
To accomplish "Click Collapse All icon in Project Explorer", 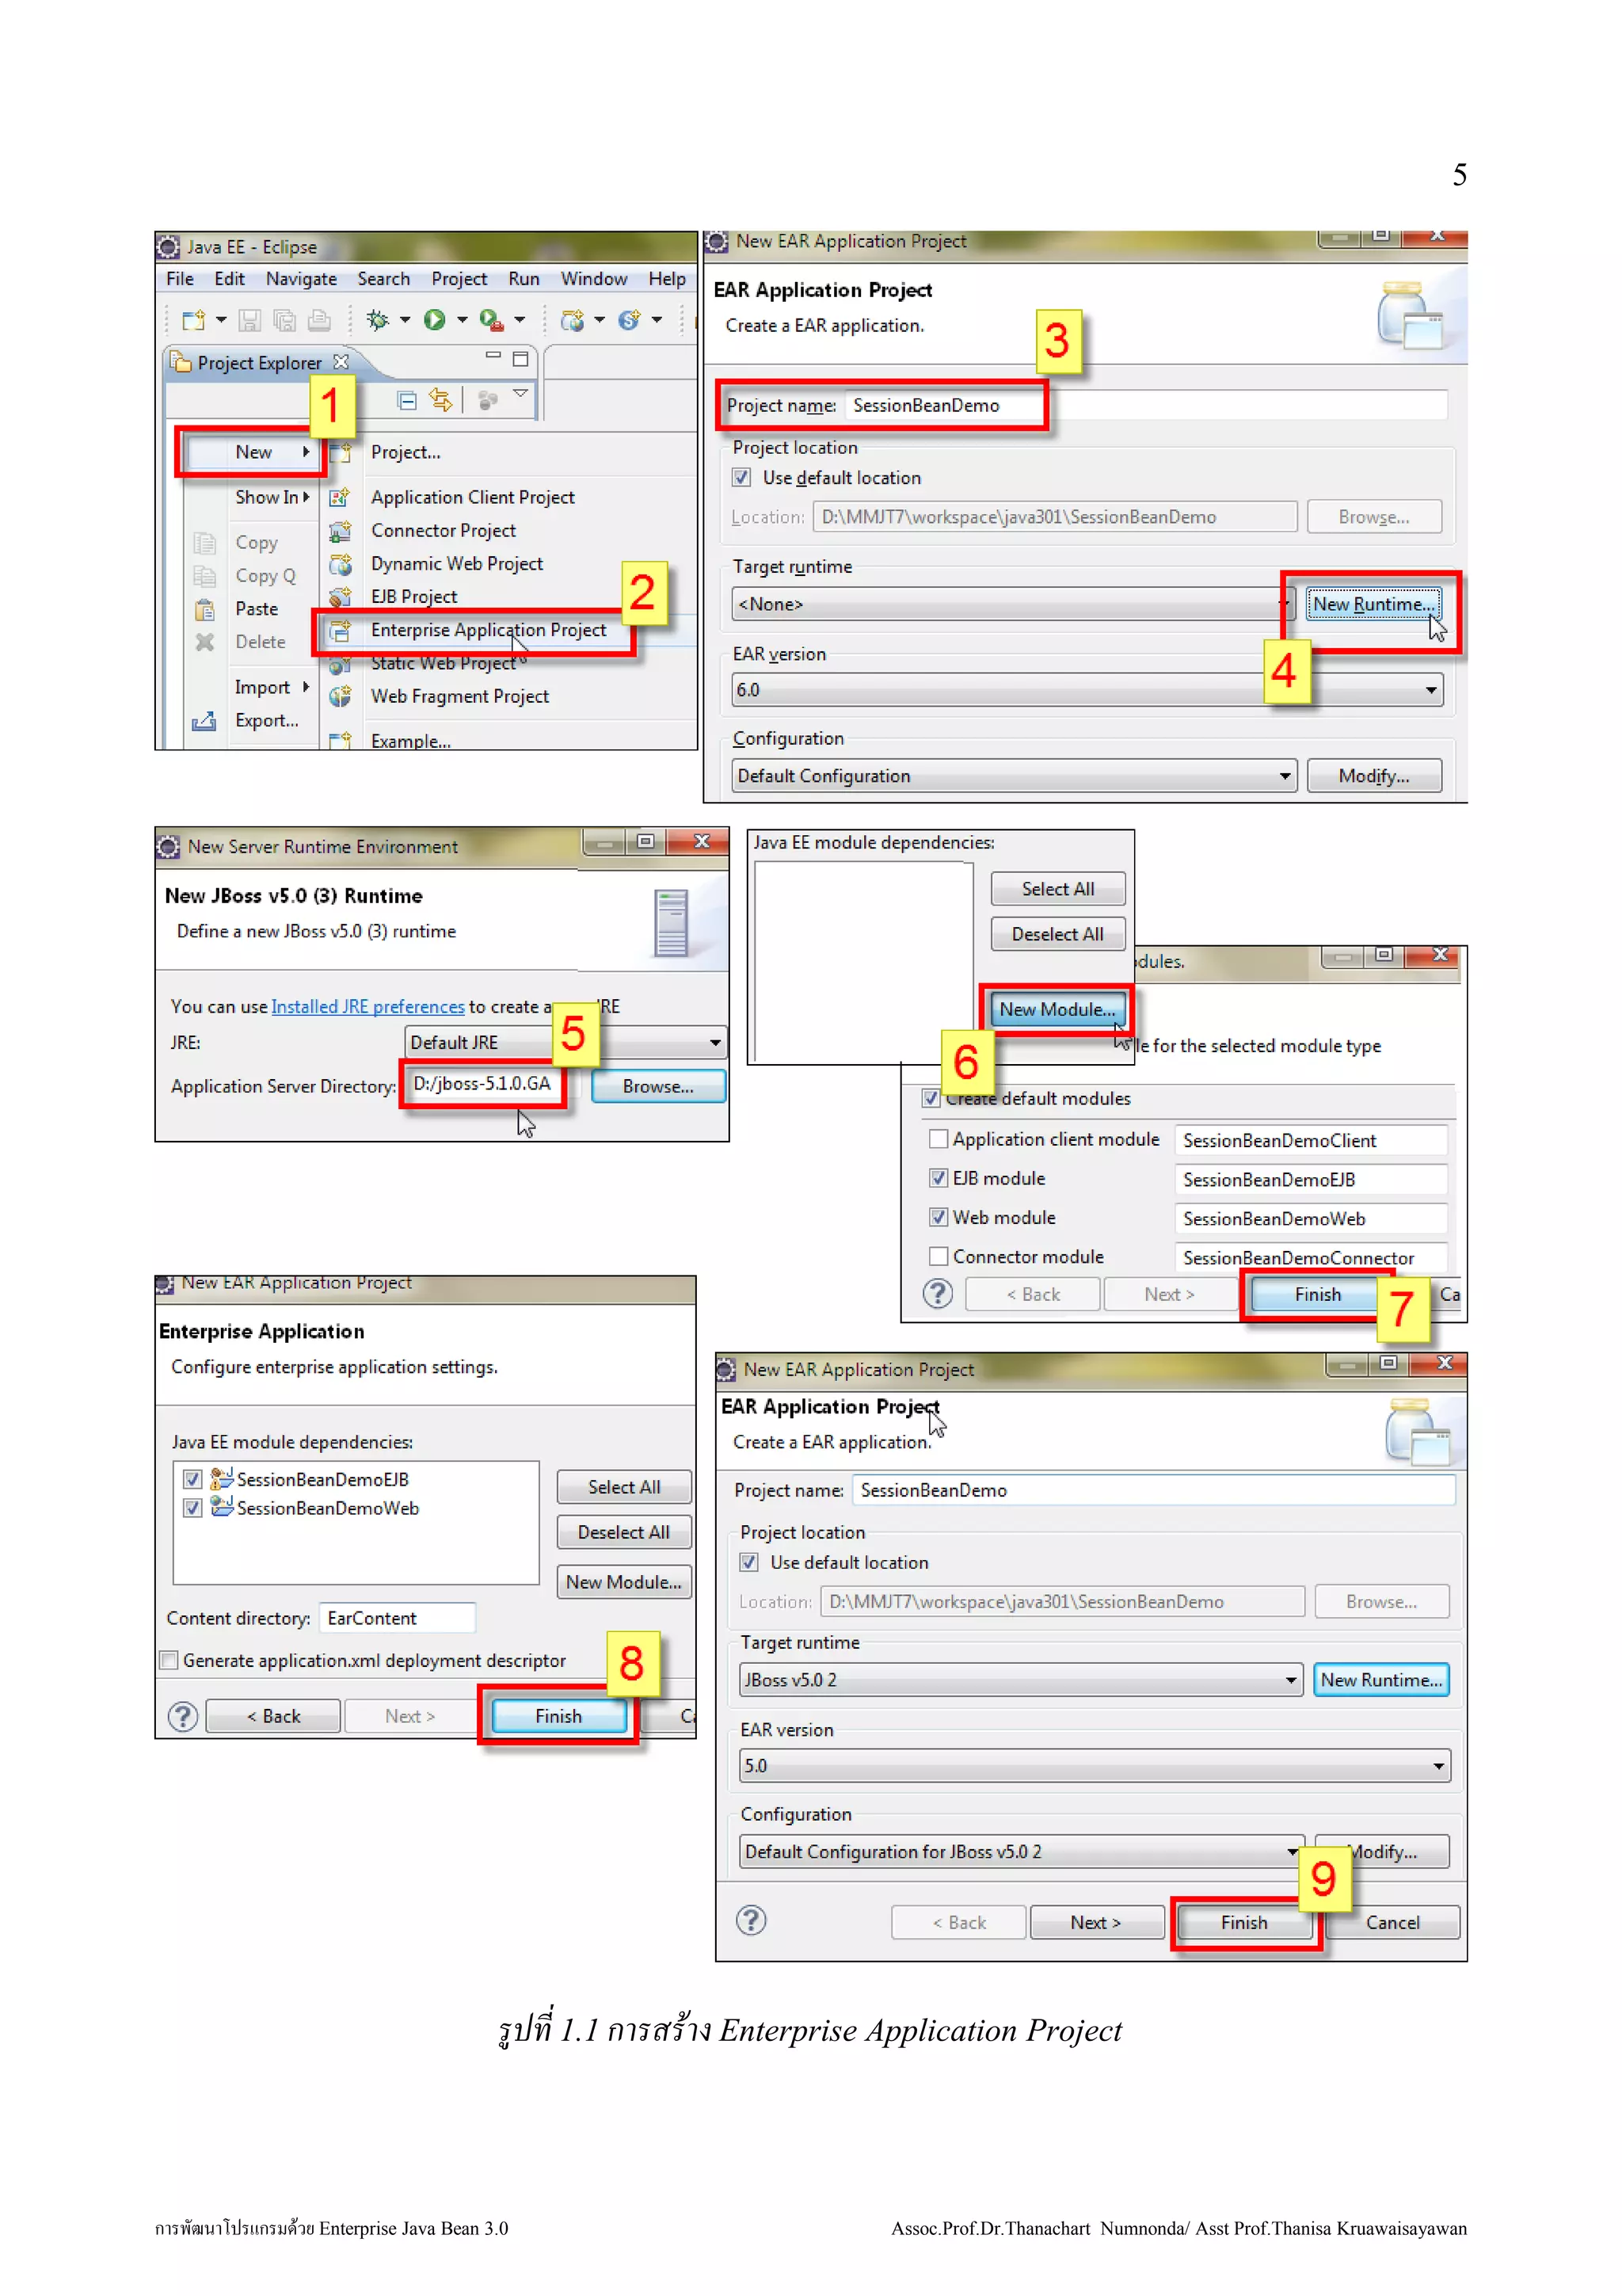I will tap(407, 401).
